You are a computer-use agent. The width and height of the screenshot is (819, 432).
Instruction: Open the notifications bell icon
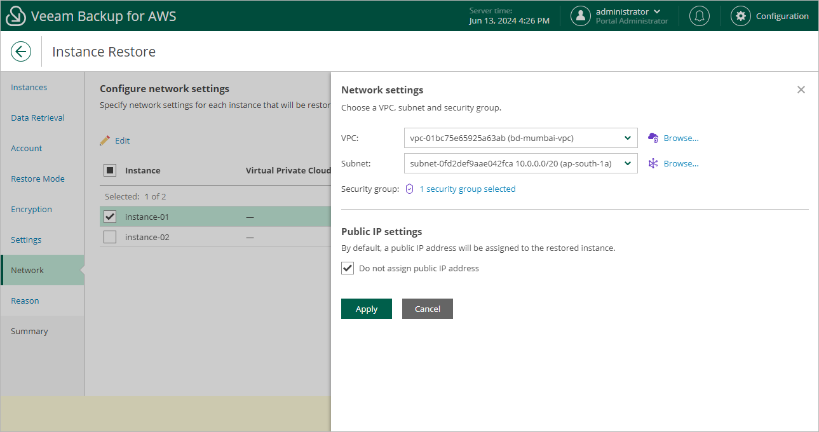coord(700,16)
